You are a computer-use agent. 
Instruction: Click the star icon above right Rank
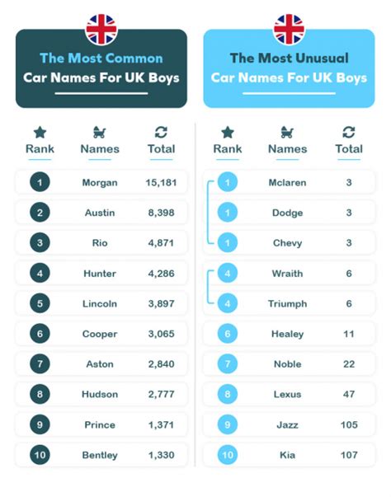coord(228,133)
